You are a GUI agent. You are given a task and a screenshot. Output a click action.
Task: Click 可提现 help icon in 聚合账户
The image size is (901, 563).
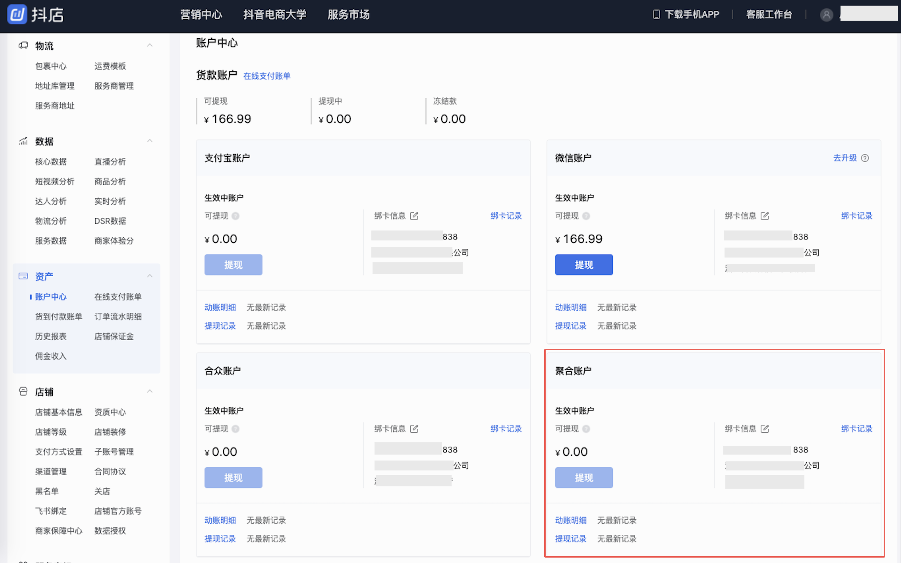(586, 429)
